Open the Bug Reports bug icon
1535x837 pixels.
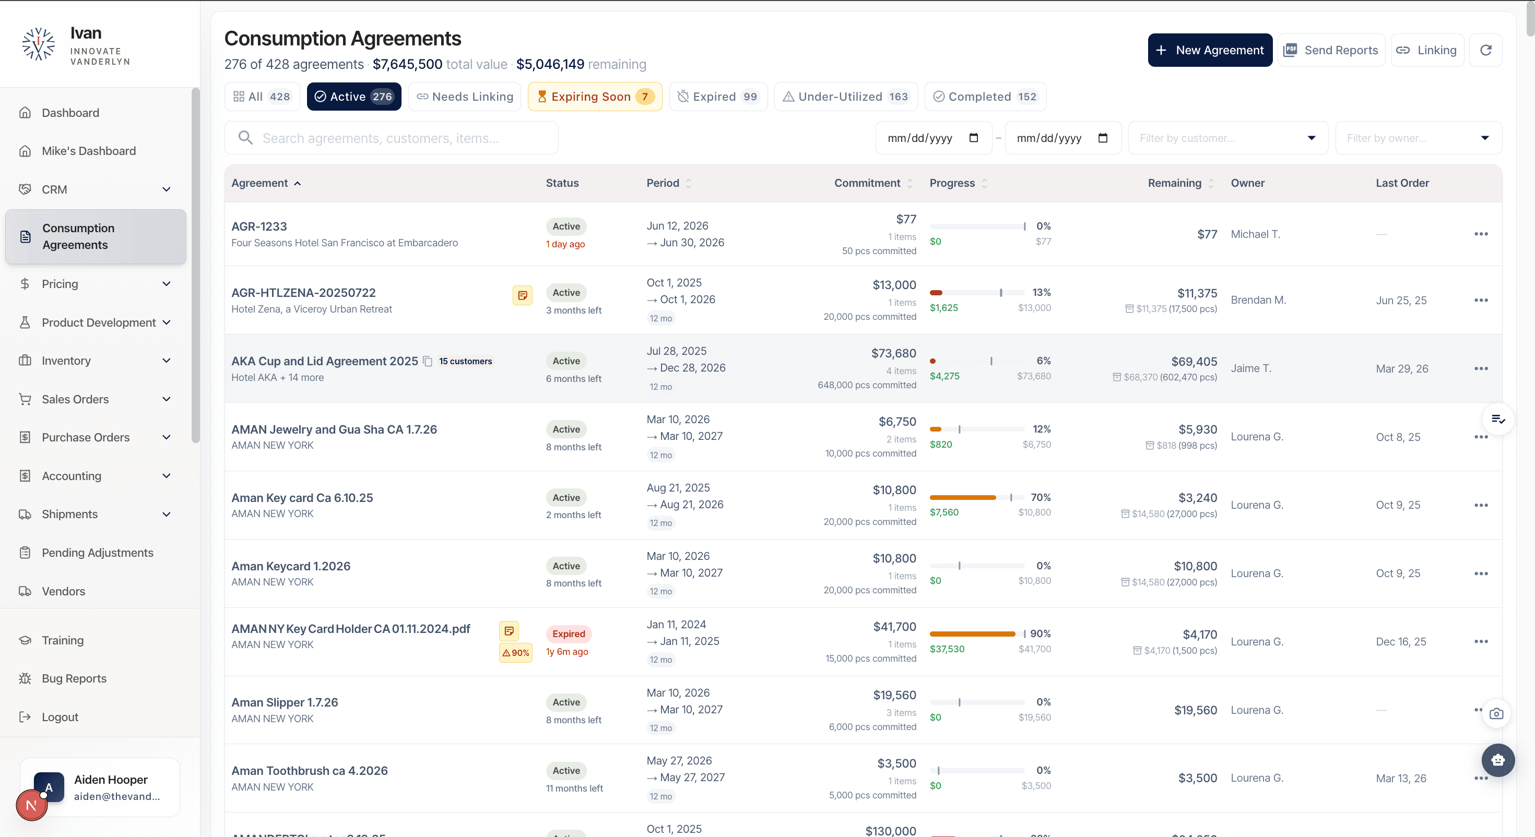[25, 678]
